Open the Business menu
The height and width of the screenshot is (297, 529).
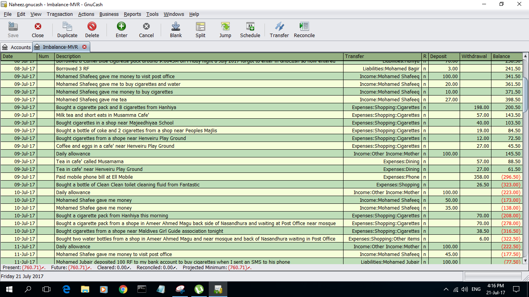(x=109, y=14)
